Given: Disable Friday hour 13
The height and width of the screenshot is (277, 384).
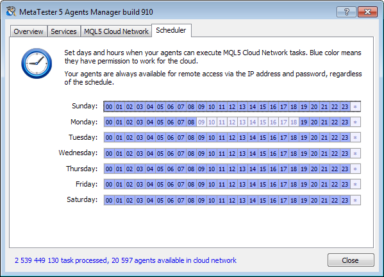Looking at the screenshot, I should [242, 185].
